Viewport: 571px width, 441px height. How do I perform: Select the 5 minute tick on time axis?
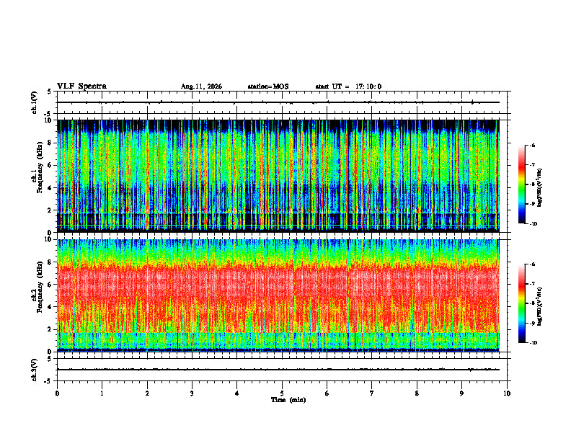[x=282, y=393]
